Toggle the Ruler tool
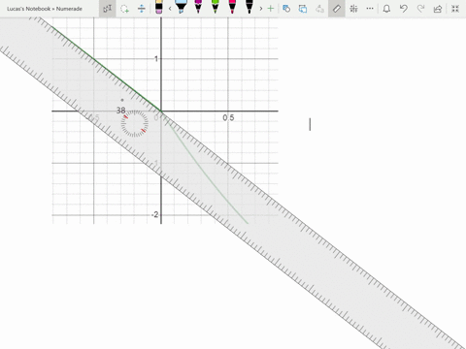466x349 pixels. (337, 9)
